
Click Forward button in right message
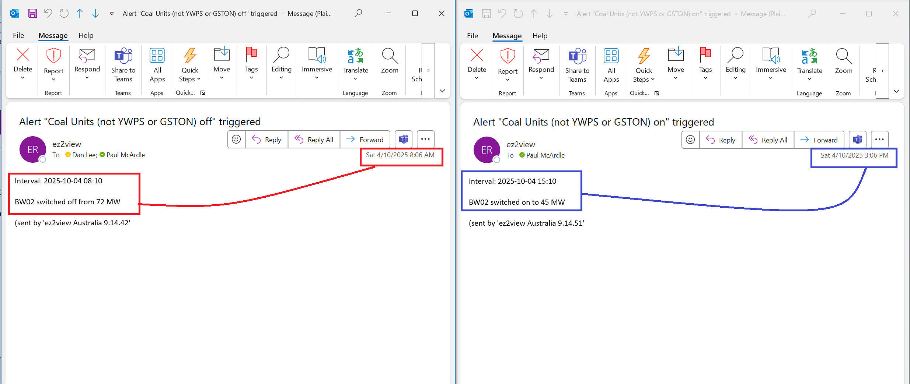click(x=819, y=140)
